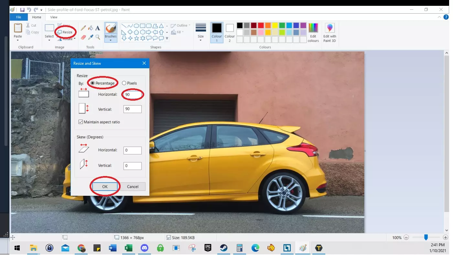This screenshot has width=453, height=255.
Task: Open Edit colours palette
Action: tap(313, 33)
